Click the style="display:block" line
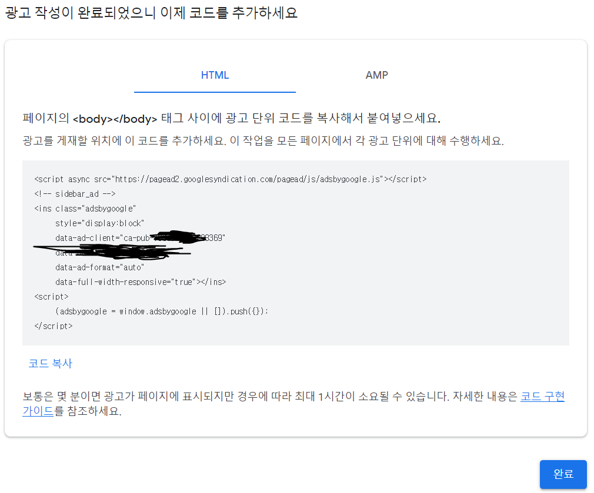Image resolution: width=594 pixels, height=493 pixels. pyautogui.click(x=99, y=223)
